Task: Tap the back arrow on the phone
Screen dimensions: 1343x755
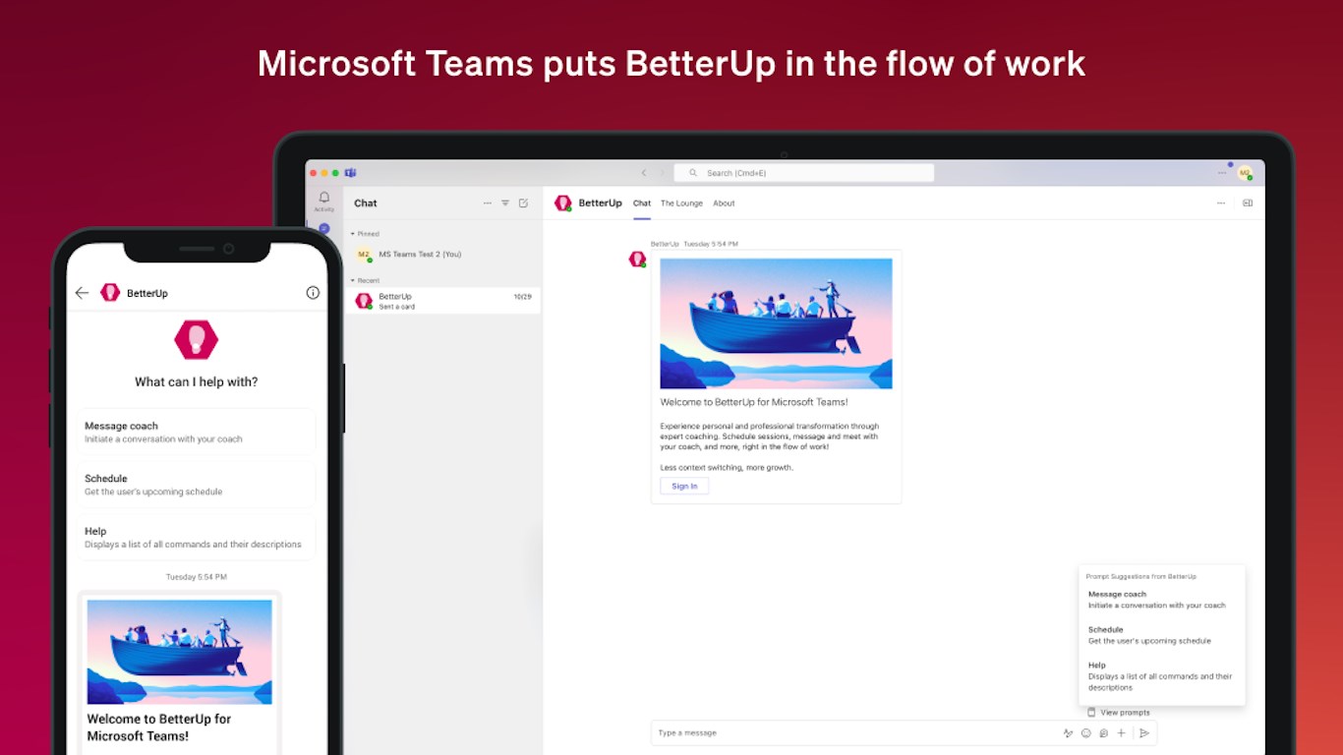Action: tap(82, 293)
